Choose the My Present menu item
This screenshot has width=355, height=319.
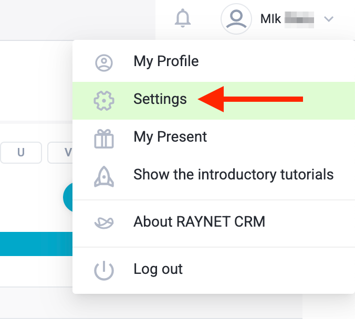pyautogui.click(x=170, y=137)
